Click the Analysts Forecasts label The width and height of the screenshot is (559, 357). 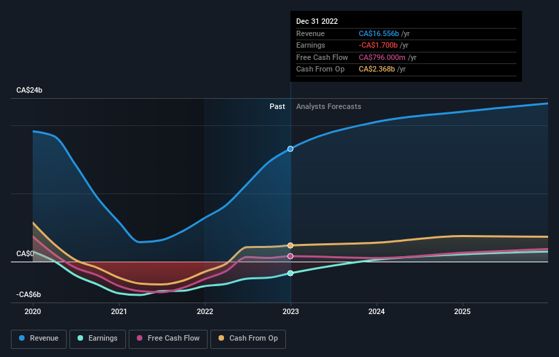tap(329, 107)
